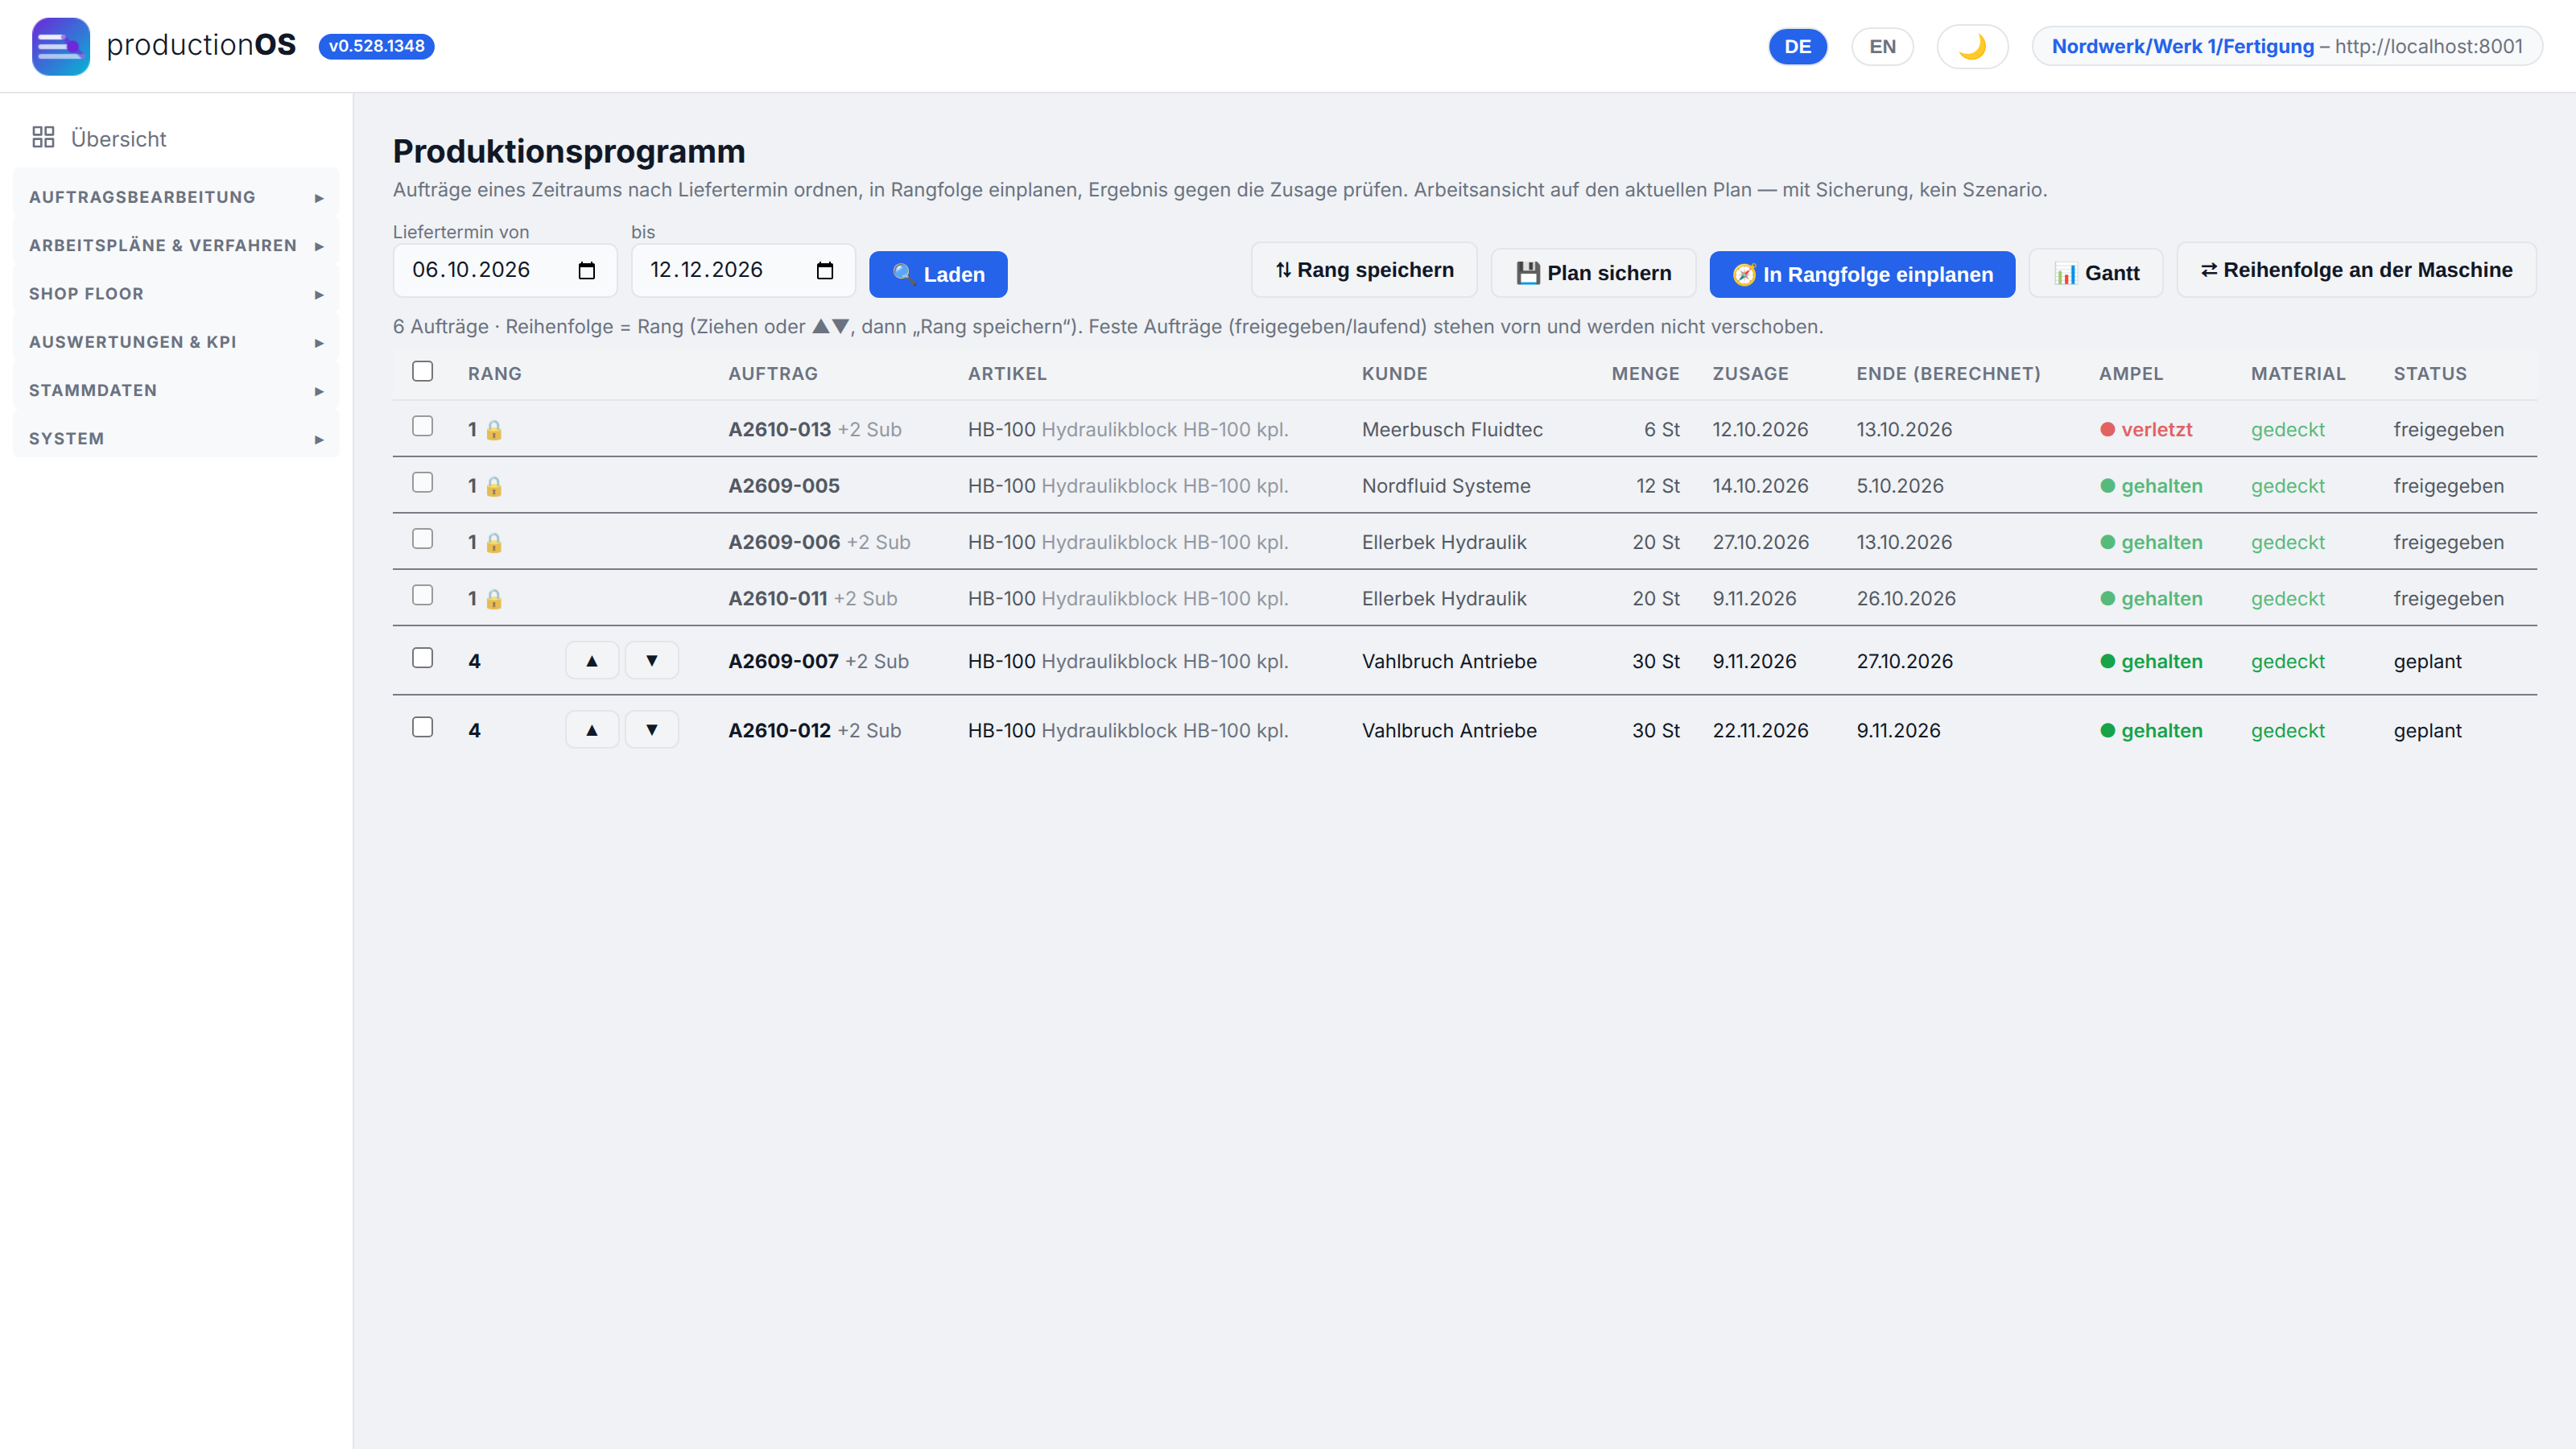The height and width of the screenshot is (1449, 2576).
Task: Move order A2609-007 up in rank
Action: [x=592, y=661]
